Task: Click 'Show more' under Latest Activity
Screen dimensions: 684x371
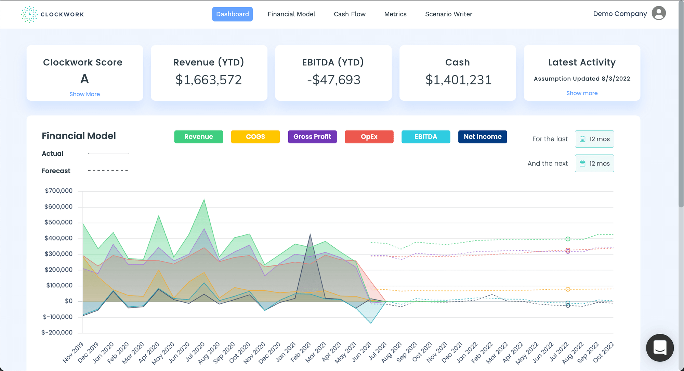Action: click(582, 93)
